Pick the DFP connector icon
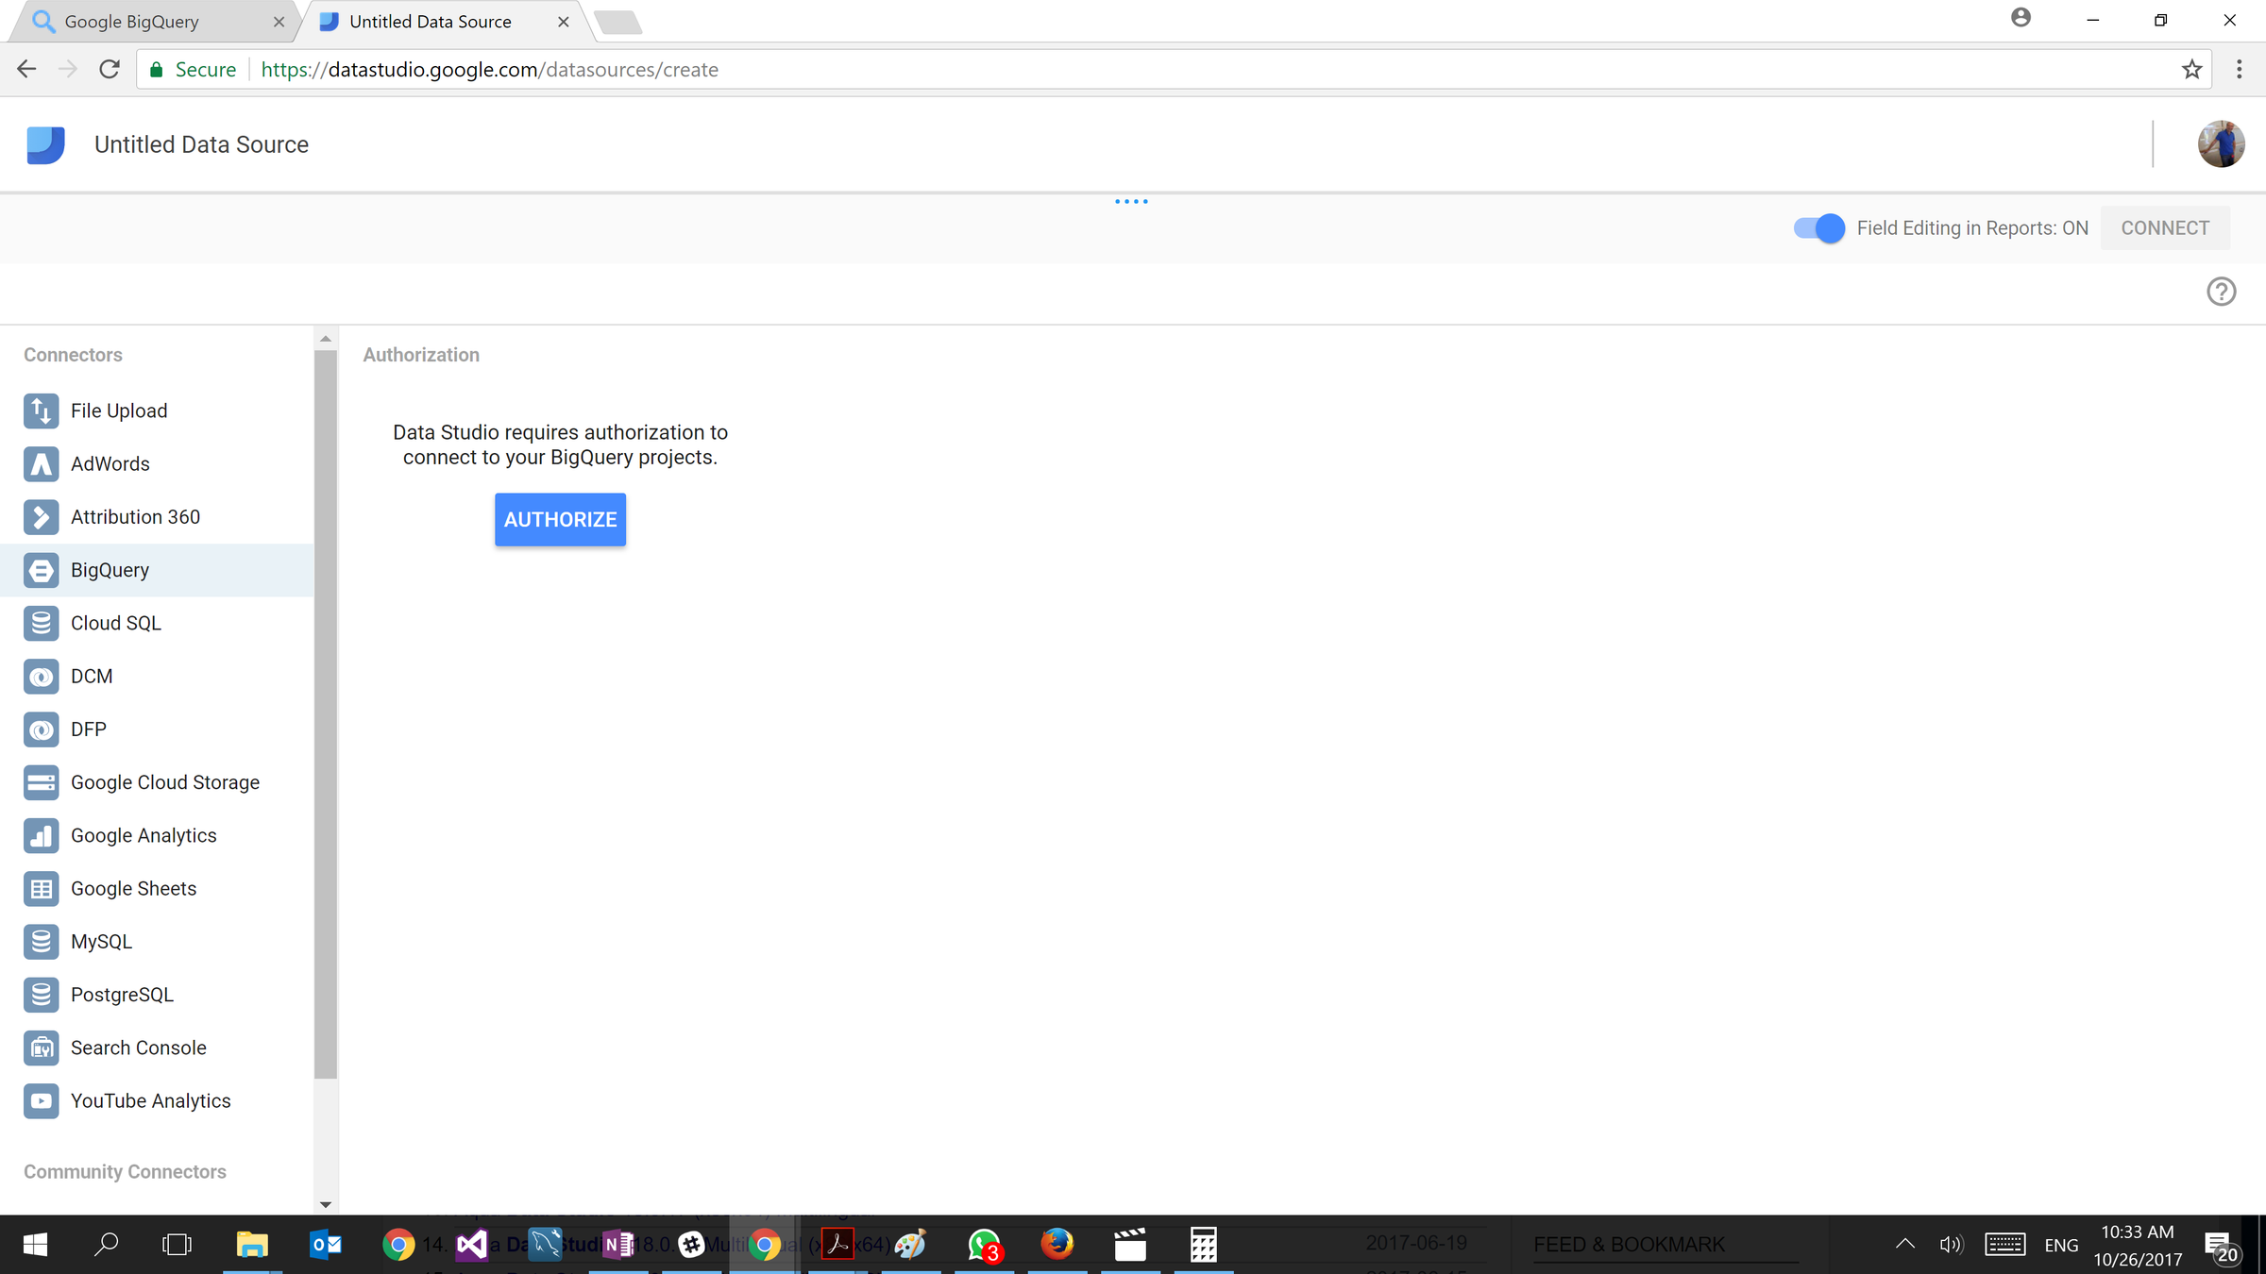 click(41, 729)
